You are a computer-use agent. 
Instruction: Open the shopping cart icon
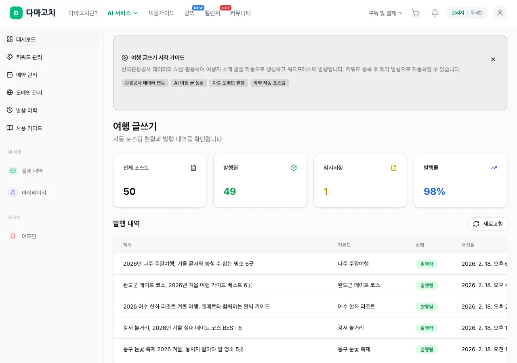[416, 13]
